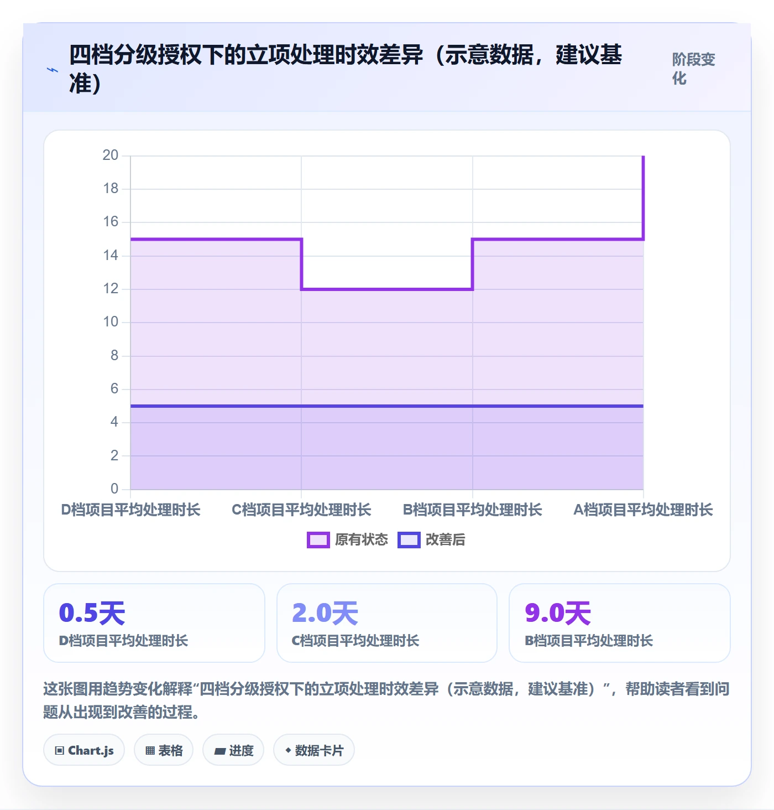Click the A档项目平均处理时长 axis label
Viewport: 774px width, 810px height.
click(644, 510)
